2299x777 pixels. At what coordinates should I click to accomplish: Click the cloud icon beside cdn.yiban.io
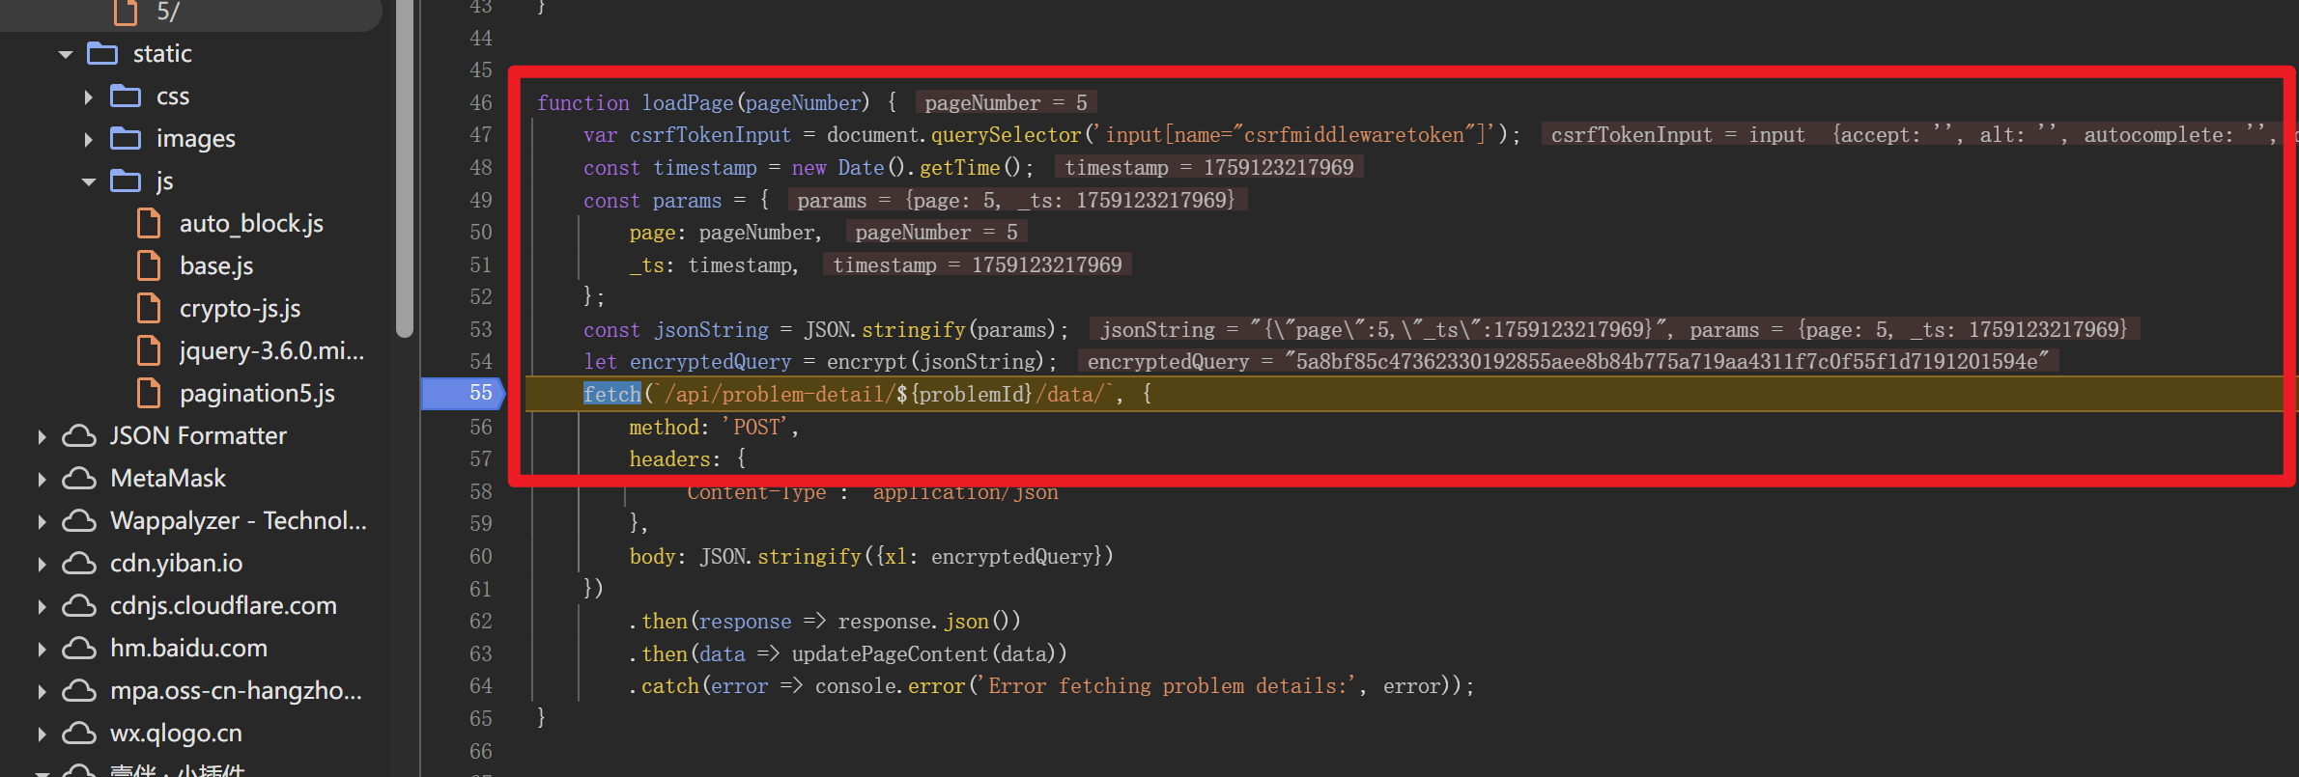[79, 564]
